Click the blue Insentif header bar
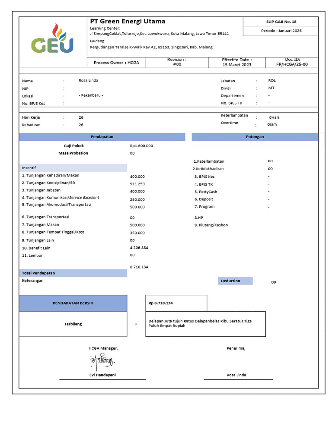This screenshot has width=332, height=442. coord(73,168)
